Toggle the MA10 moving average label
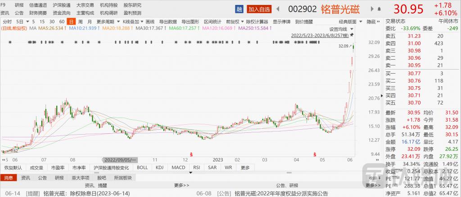This screenshot has width=461, height=197. point(84,28)
